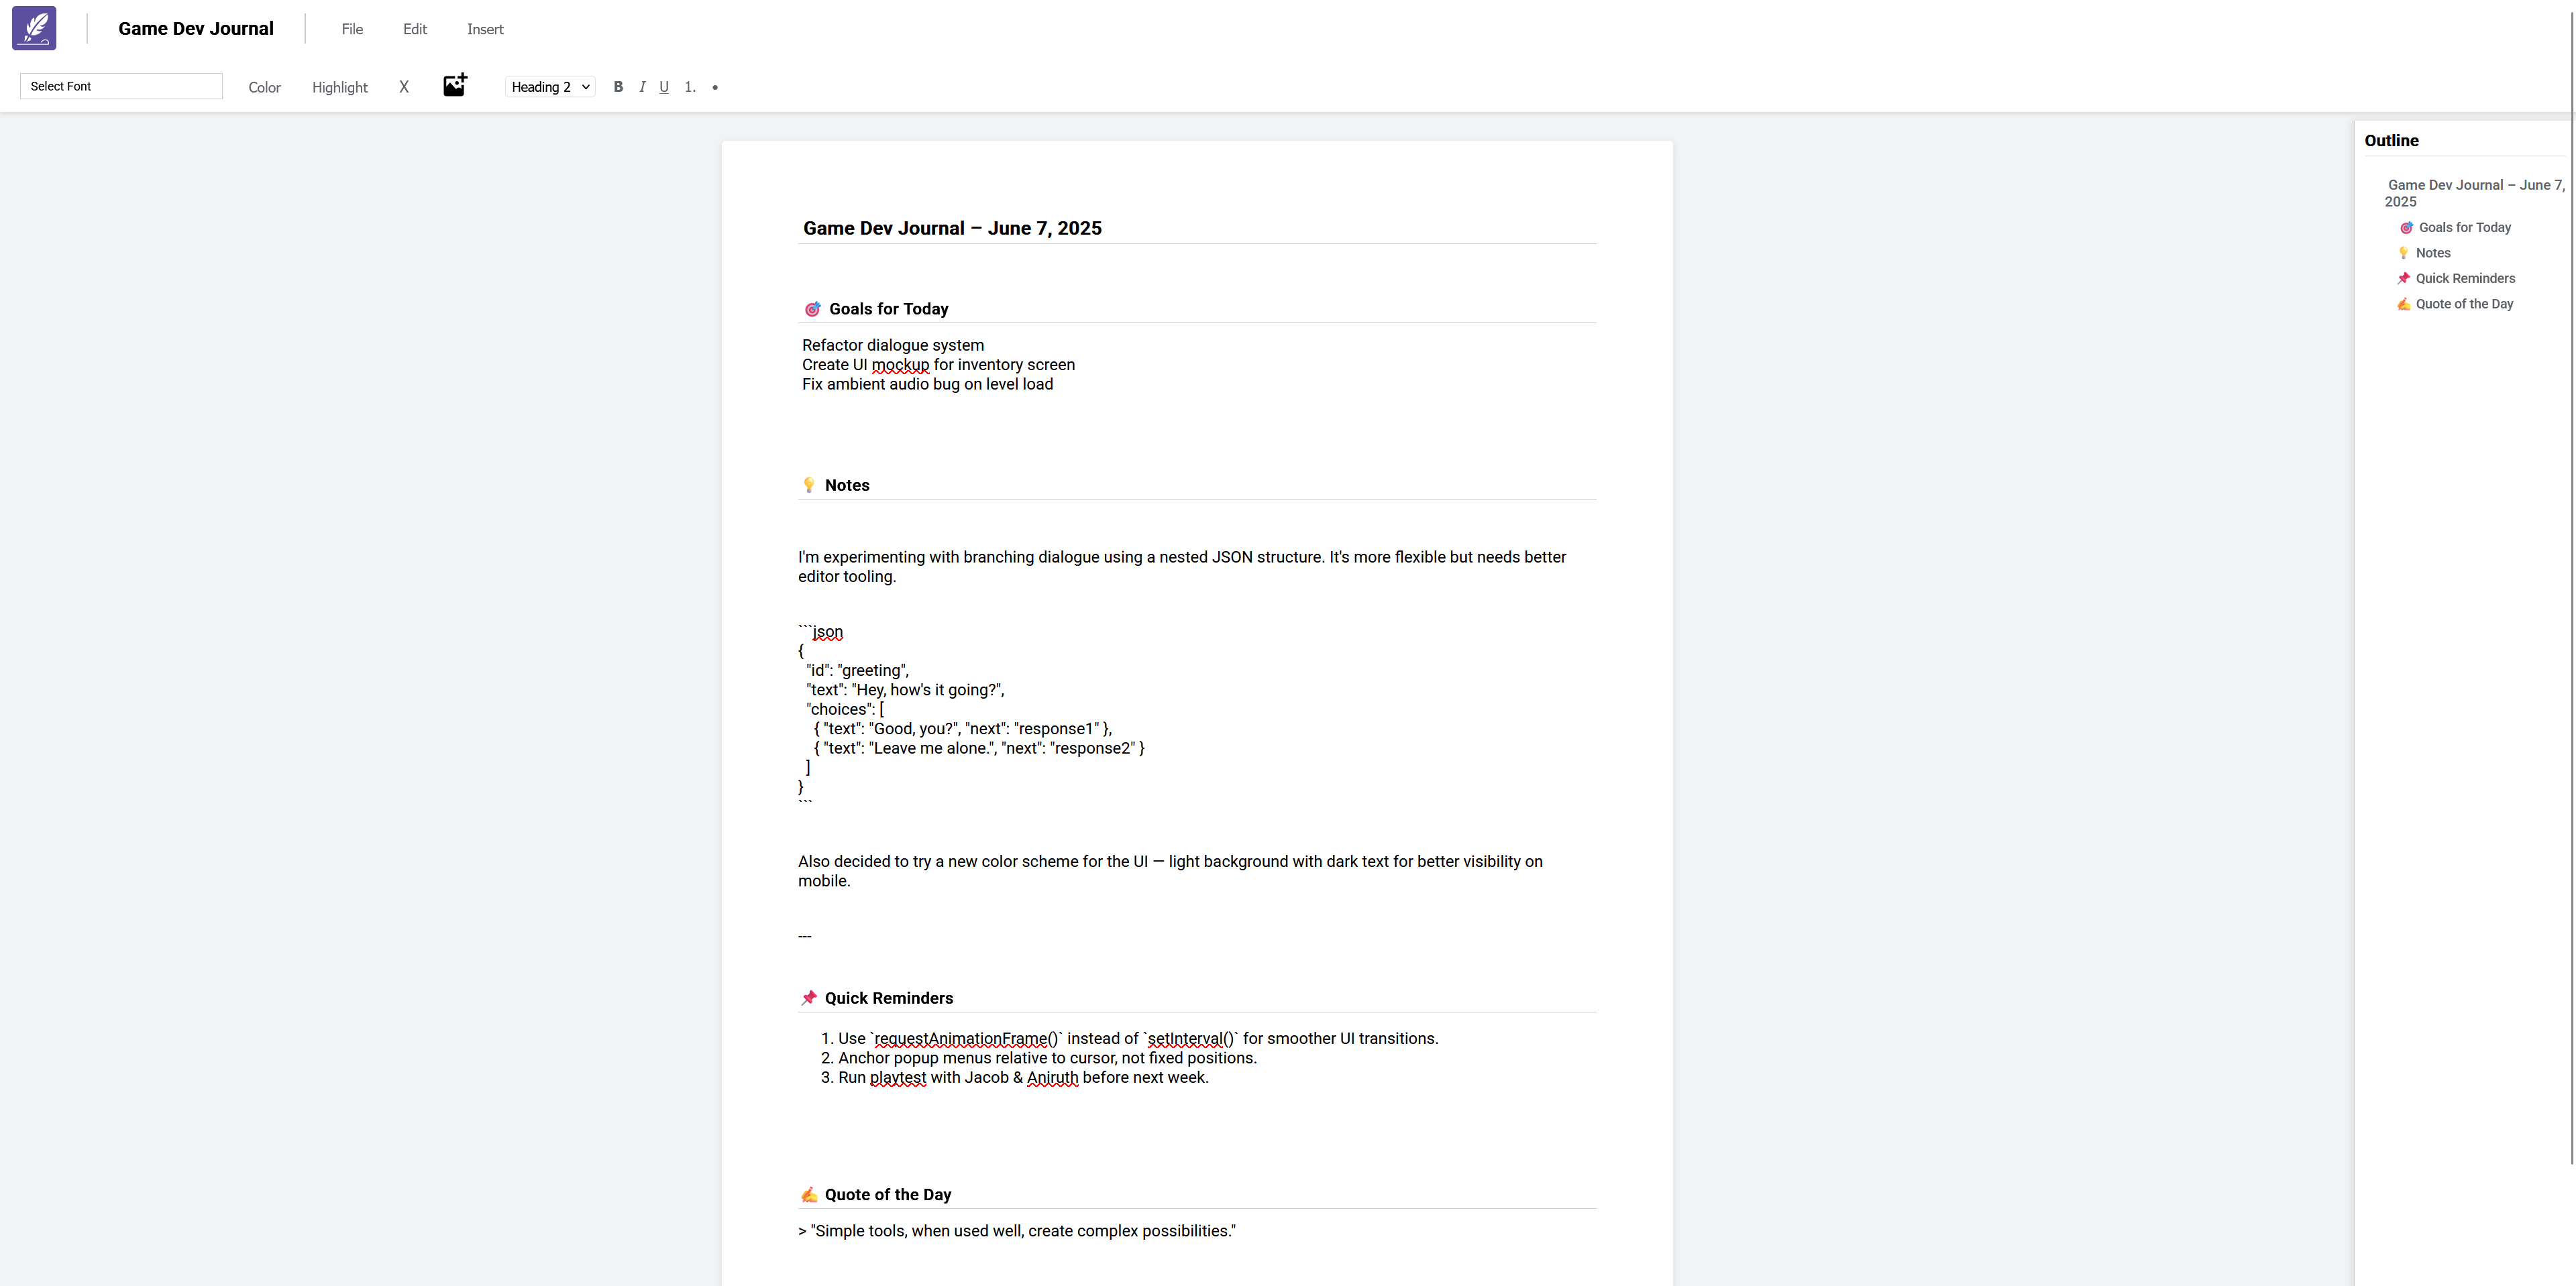Toggle bold formatting
Image resolution: width=2576 pixels, height=1286 pixels.
pyautogui.click(x=618, y=87)
